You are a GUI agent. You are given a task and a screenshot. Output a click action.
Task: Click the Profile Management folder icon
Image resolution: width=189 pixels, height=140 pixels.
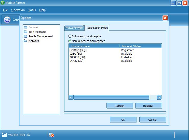(25, 36)
